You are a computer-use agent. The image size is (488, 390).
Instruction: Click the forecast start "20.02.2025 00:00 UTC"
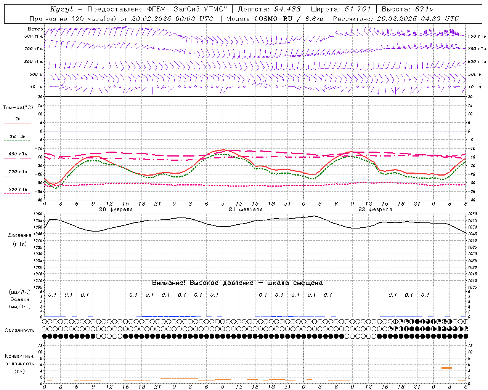pos(172,19)
